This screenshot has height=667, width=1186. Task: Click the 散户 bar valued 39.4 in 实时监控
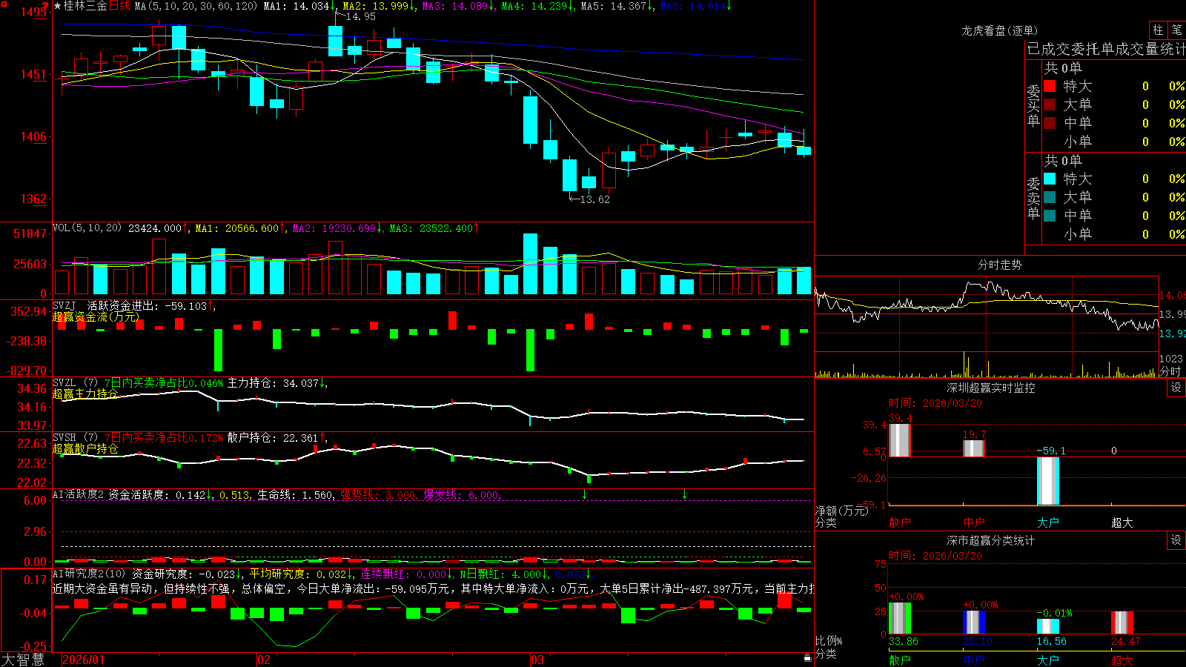899,439
